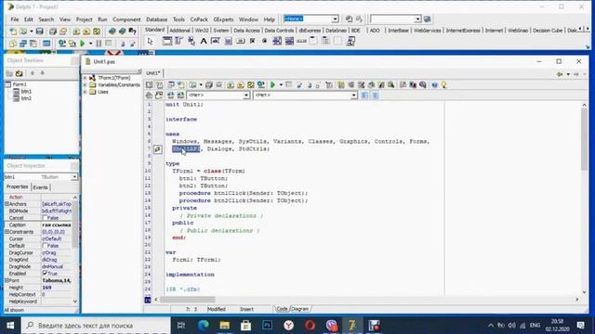Viewport: 595px width, 334px height.
Task: Toggle the Cancel False checkbox
Action: click(x=46, y=218)
